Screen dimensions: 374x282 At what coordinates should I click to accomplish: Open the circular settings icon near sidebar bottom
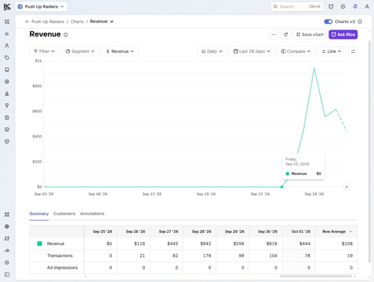tap(7, 262)
